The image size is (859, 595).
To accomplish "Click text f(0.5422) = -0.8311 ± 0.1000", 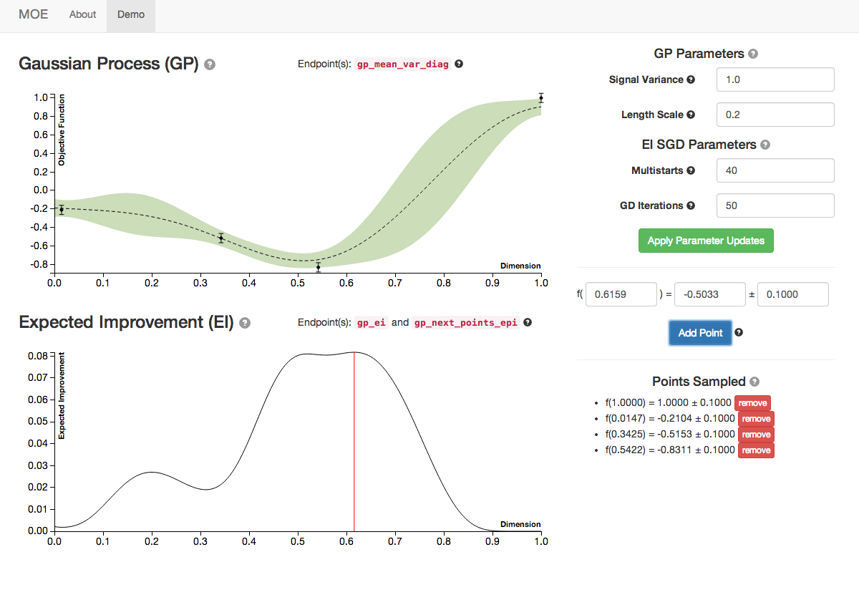I will [x=670, y=450].
